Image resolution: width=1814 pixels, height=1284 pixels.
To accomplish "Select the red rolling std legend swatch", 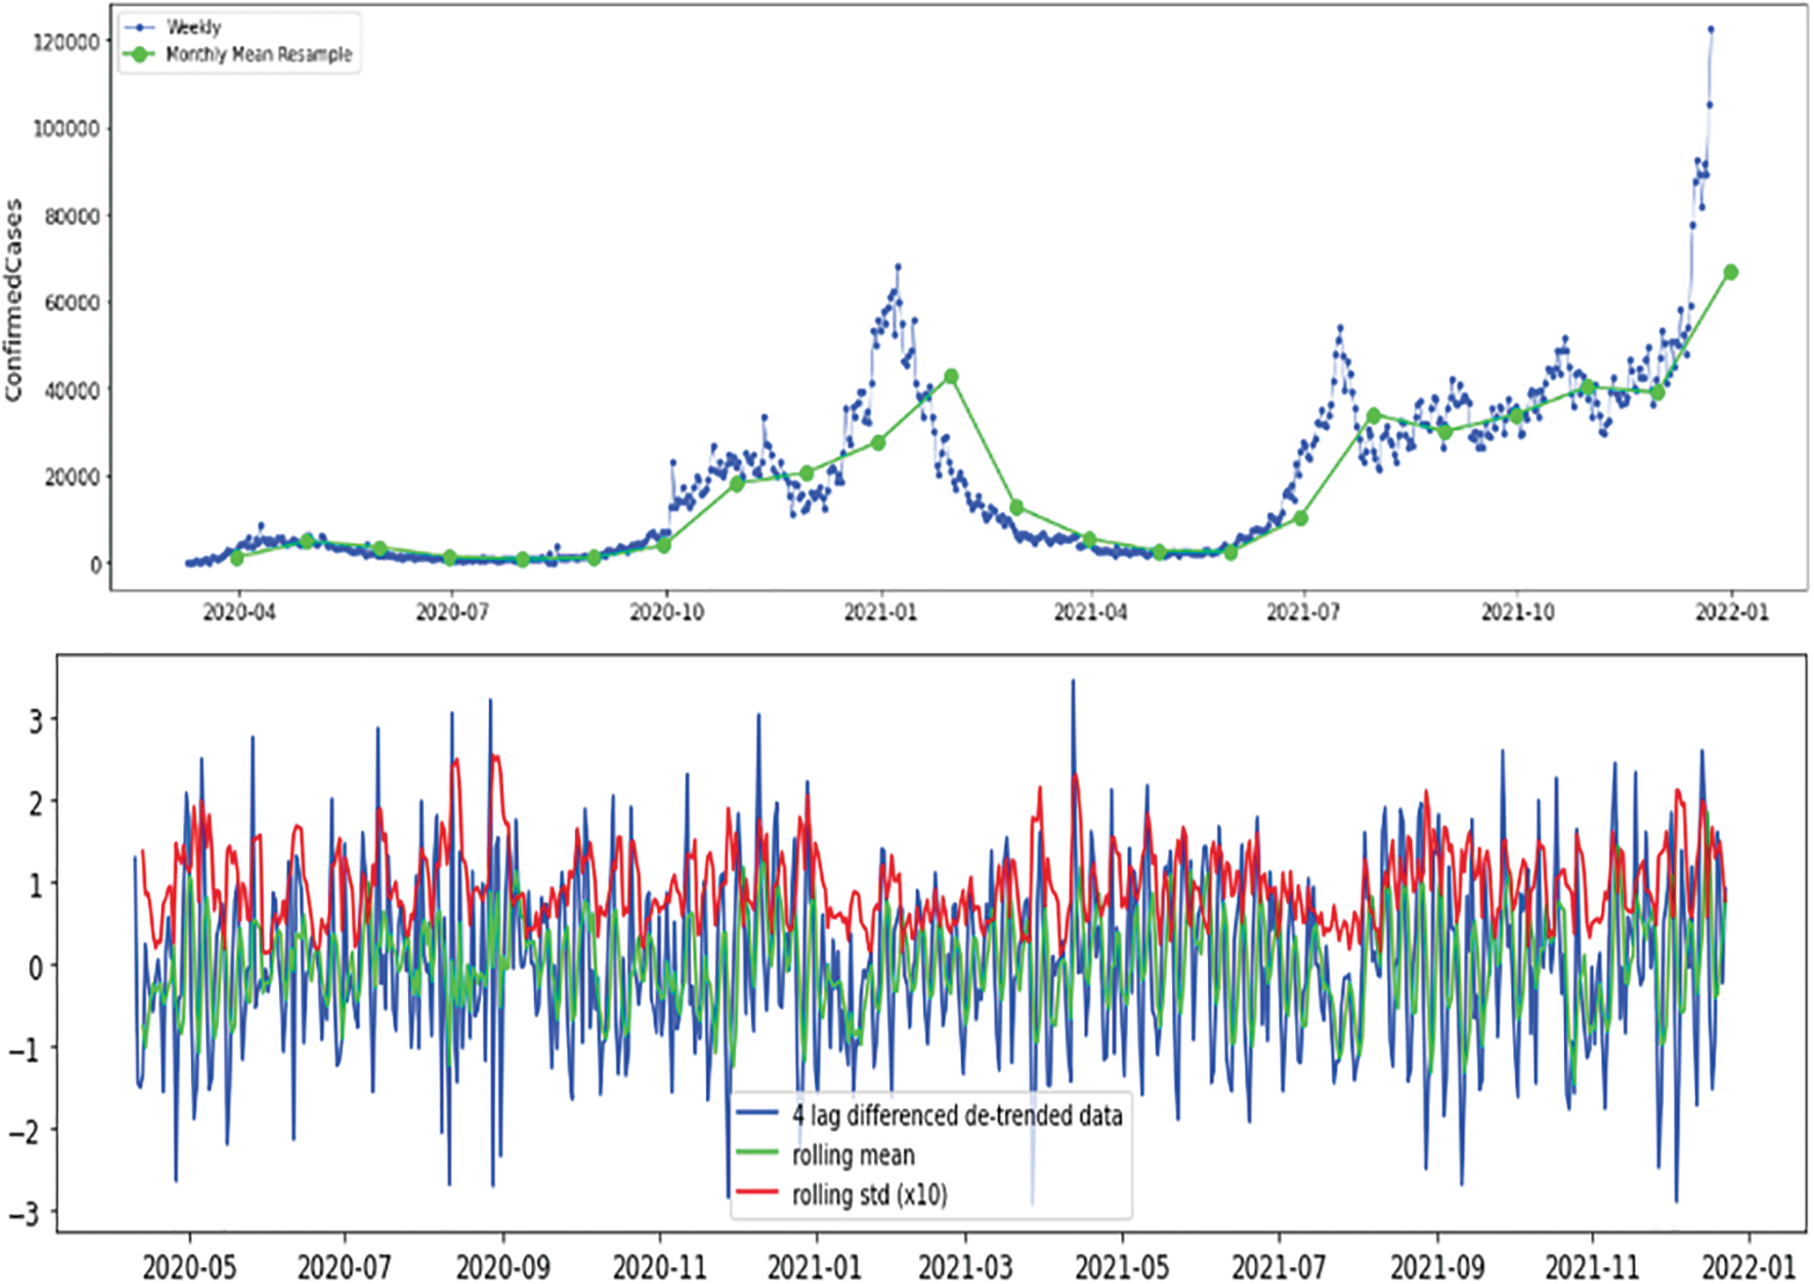I will pos(757,1193).
